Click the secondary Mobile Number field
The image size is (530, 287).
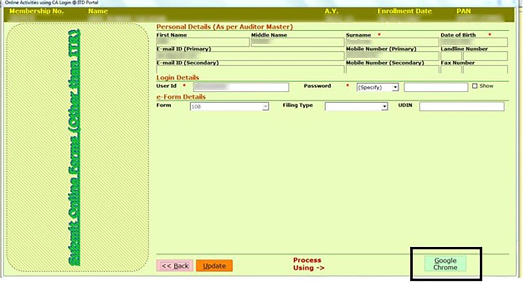click(392, 69)
